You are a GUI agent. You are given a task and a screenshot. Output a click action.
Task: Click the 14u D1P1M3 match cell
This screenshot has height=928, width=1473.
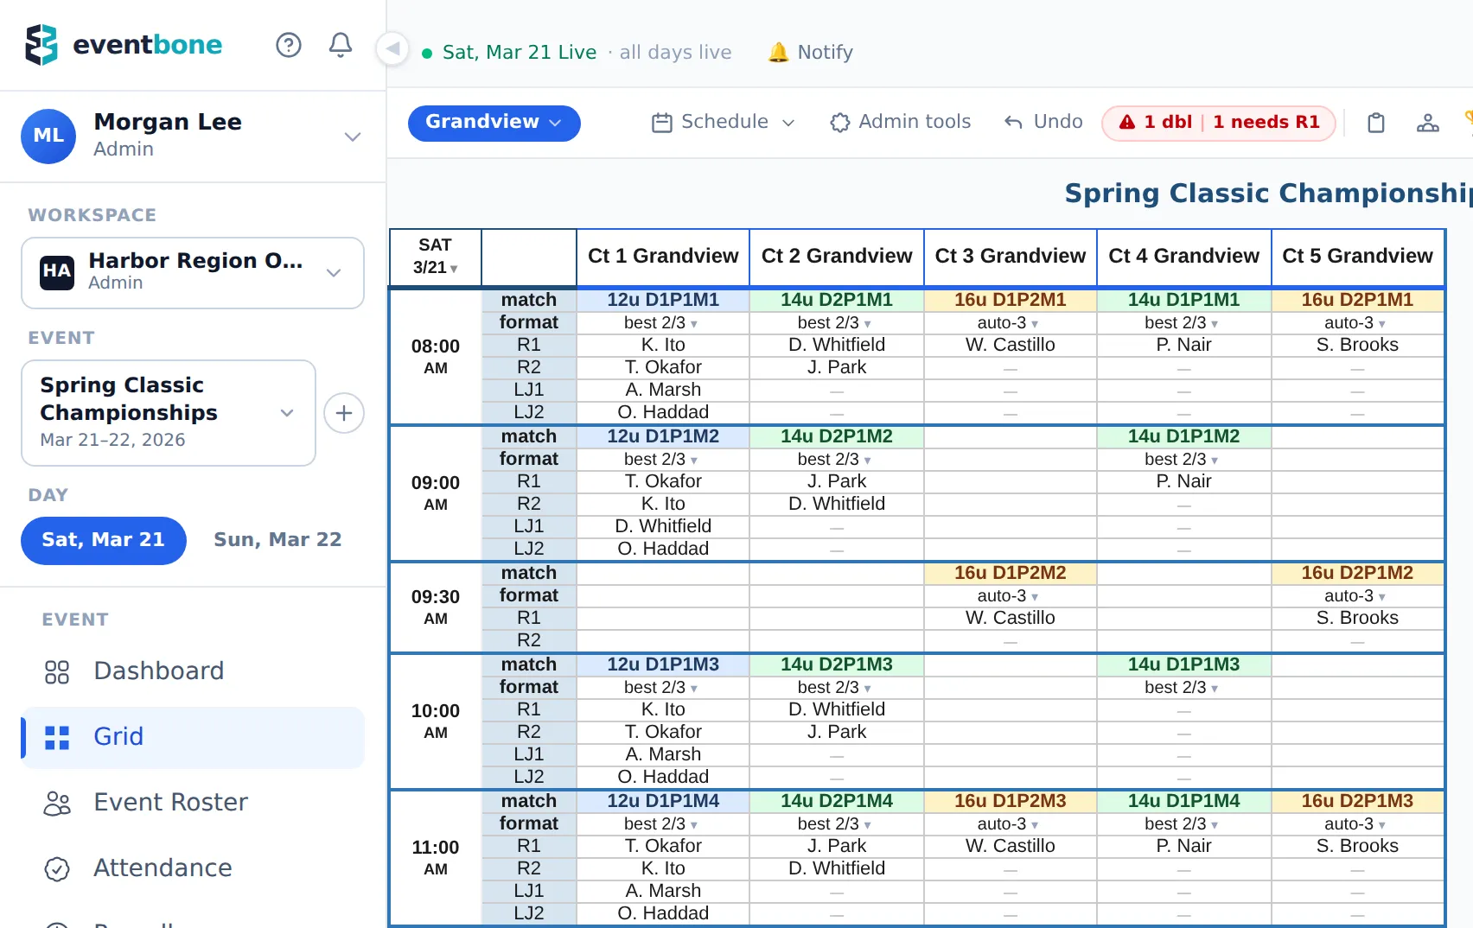point(1183,665)
